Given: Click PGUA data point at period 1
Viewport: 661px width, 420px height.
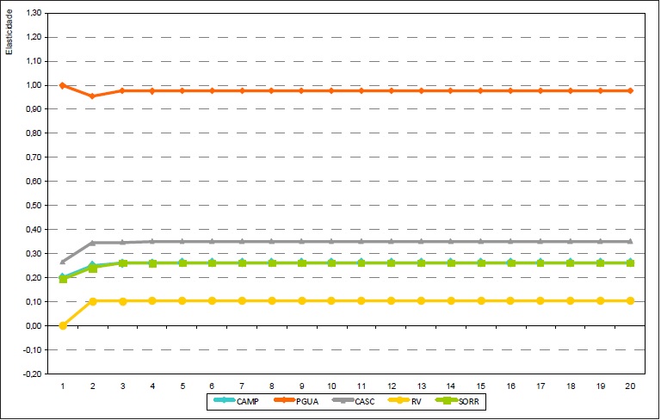Looking at the screenshot, I should (63, 85).
